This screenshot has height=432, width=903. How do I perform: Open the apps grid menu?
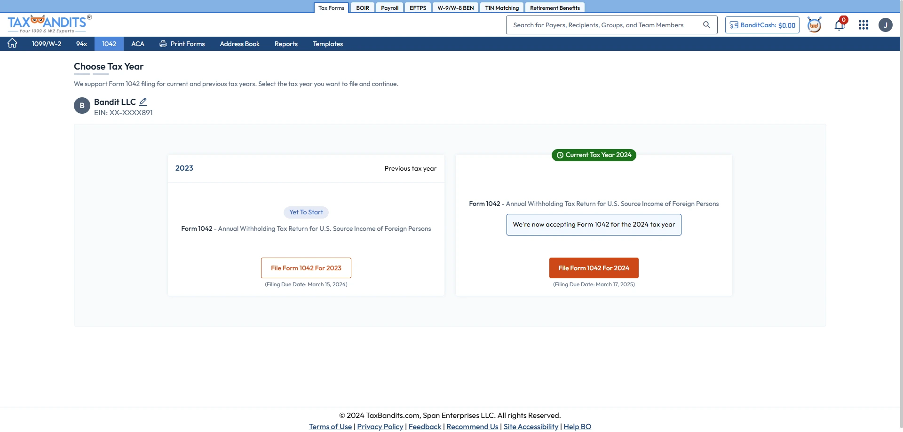tap(863, 25)
